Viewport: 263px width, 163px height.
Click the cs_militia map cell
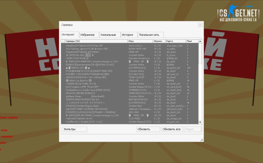pos(171,49)
